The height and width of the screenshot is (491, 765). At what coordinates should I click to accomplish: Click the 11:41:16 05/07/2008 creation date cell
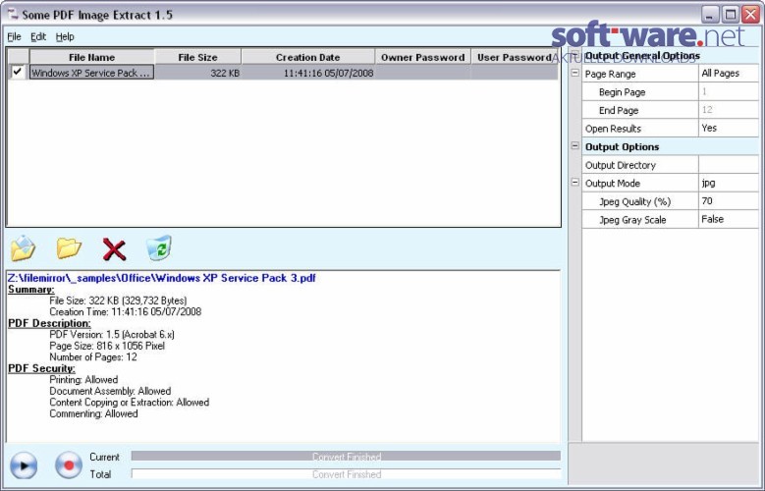pos(307,73)
